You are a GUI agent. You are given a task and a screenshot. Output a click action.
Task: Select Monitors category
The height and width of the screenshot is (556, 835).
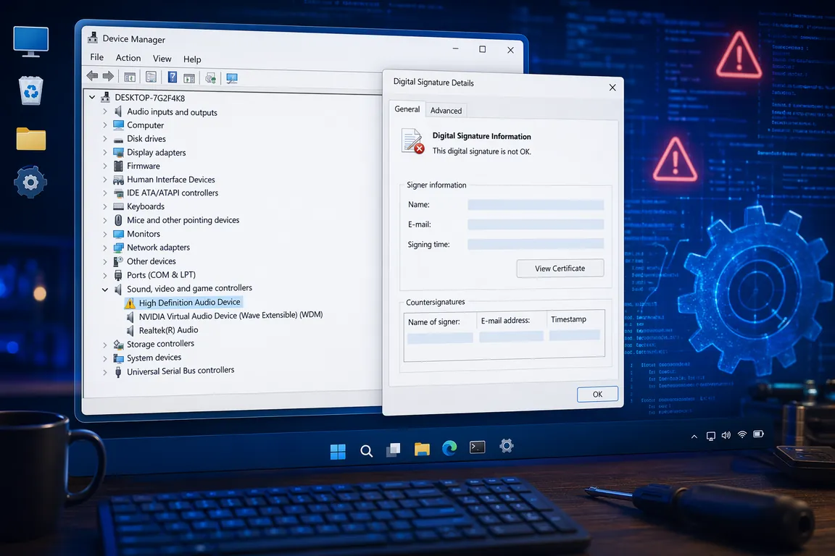pos(144,234)
